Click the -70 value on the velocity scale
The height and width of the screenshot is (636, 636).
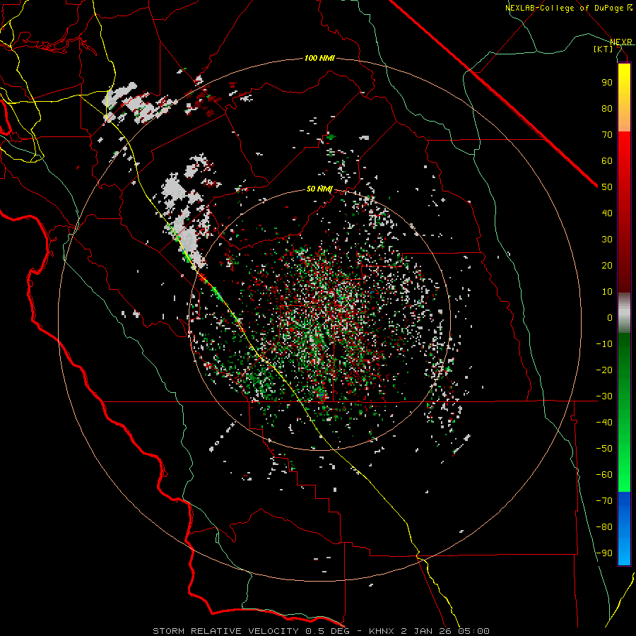pyautogui.click(x=604, y=501)
